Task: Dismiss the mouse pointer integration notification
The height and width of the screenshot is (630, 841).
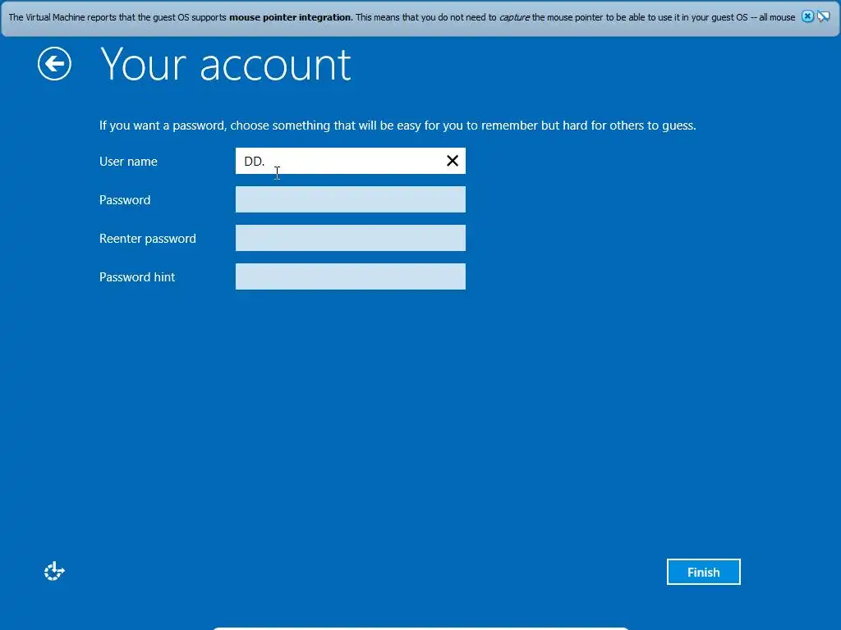Action: point(807,16)
